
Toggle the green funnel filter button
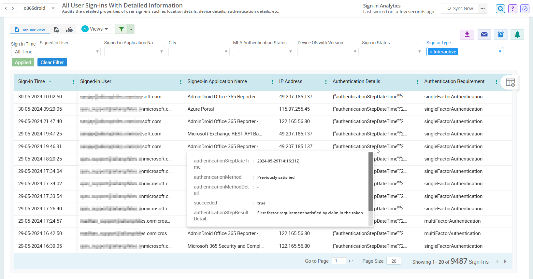pos(122,29)
